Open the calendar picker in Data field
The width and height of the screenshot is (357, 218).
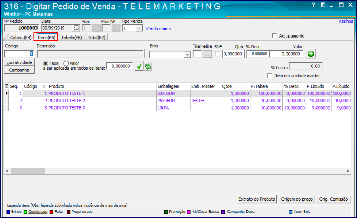(x=76, y=28)
